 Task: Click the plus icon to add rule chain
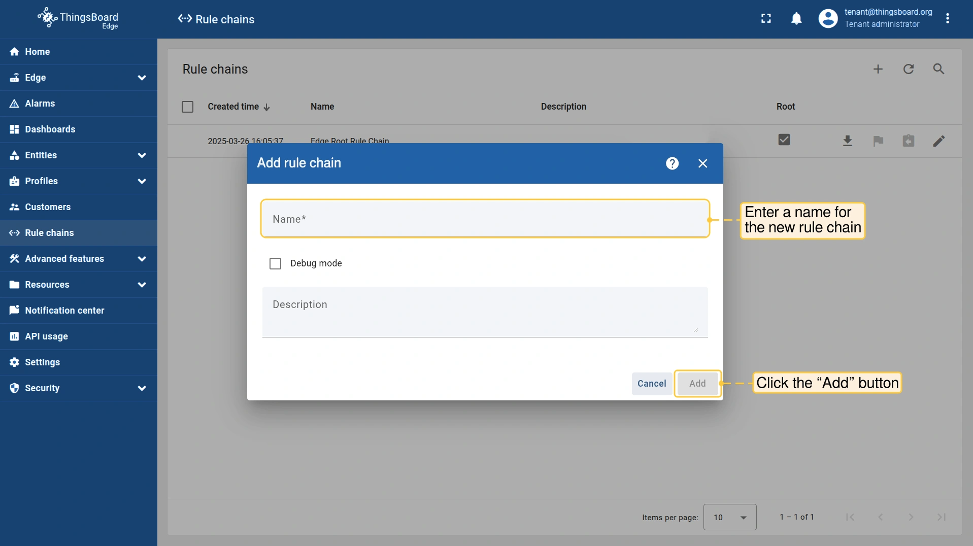(x=878, y=69)
